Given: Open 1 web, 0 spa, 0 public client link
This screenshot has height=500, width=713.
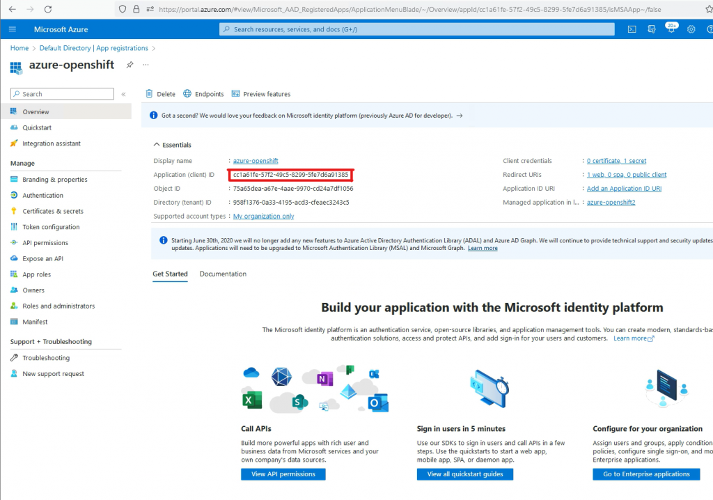Looking at the screenshot, I should click(627, 175).
